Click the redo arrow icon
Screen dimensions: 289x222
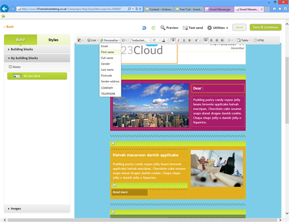coord(153,28)
